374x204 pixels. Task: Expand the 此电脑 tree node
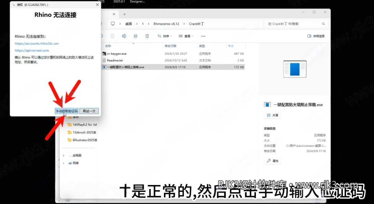(x=64, y=155)
